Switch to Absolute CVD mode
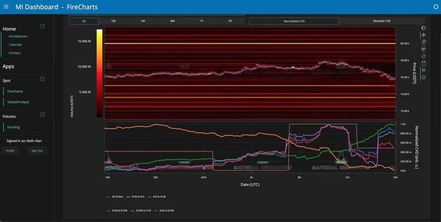Viewport: 441px width, 222px height. (x=381, y=21)
